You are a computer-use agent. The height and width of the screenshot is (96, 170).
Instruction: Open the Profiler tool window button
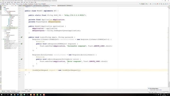click(18, 91)
